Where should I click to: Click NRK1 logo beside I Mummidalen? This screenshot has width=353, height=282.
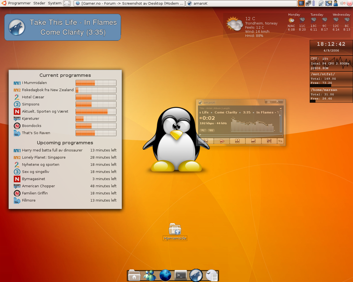click(x=17, y=83)
